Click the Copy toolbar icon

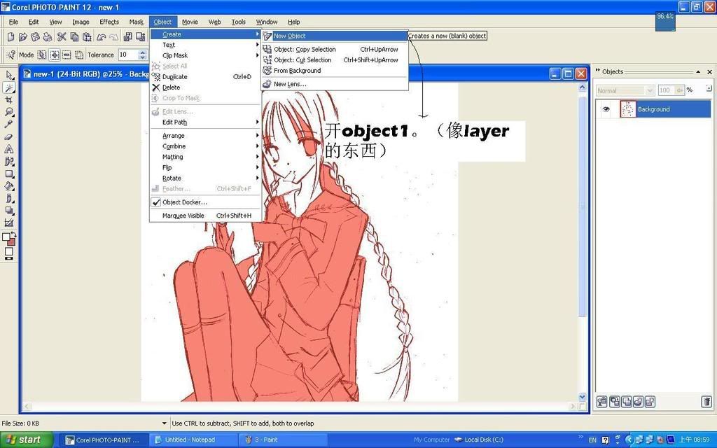pyautogui.click(x=74, y=37)
